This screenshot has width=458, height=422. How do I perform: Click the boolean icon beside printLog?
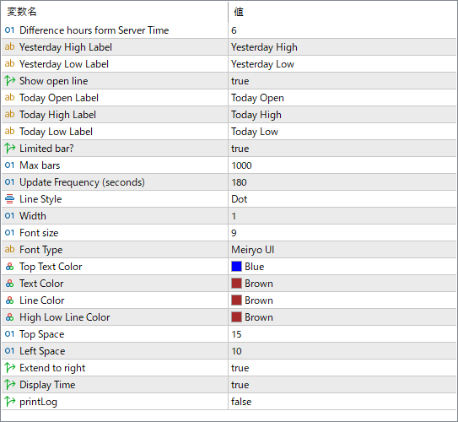point(9,401)
